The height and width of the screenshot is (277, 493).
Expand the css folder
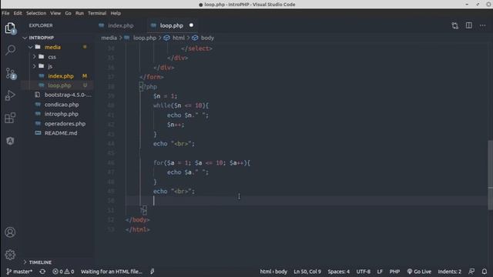tap(34, 57)
